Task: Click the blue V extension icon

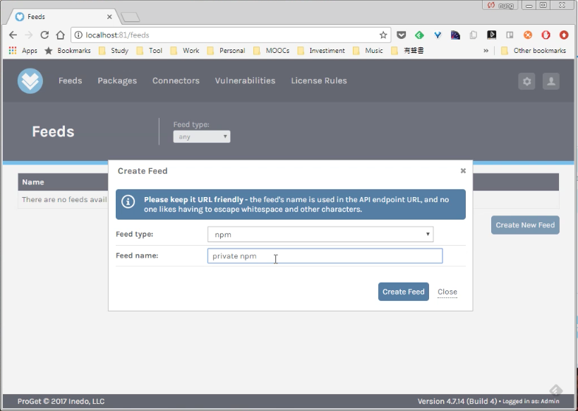Action: pyautogui.click(x=438, y=35)
